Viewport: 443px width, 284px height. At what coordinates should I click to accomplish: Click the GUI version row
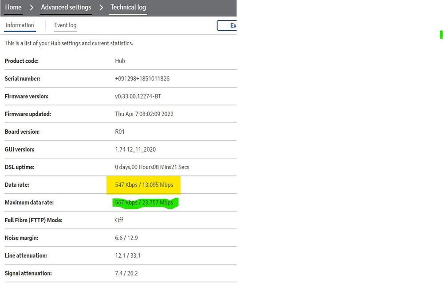tap(135, 149)
